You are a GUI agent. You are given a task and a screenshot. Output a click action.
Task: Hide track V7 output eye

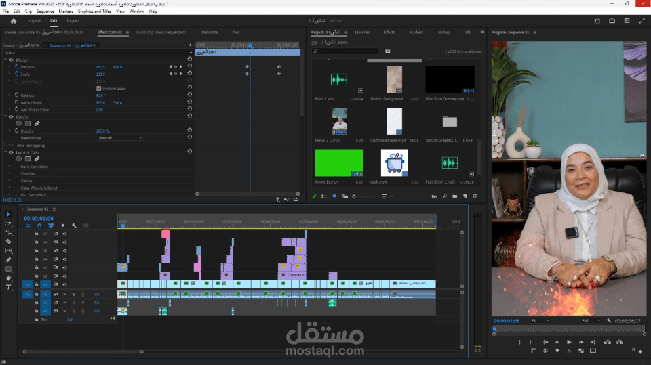coord(64,234)
